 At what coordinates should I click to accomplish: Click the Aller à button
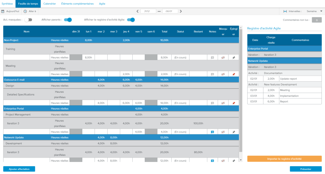[x=30, y=11]
